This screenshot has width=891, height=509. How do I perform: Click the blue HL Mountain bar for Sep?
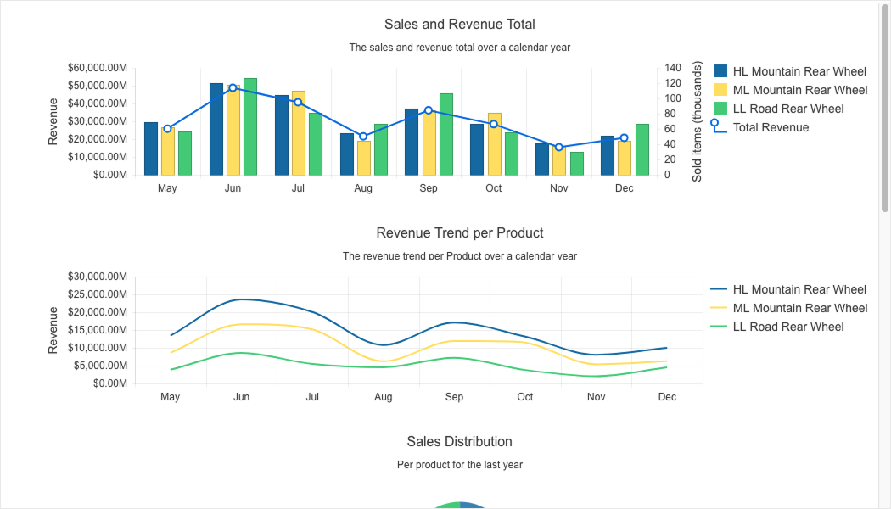point(412,143)
